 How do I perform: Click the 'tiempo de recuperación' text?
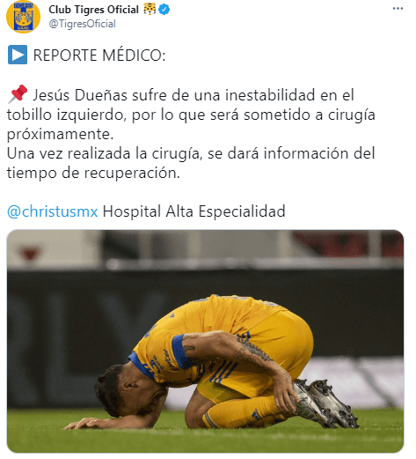(x=93, y=173)
